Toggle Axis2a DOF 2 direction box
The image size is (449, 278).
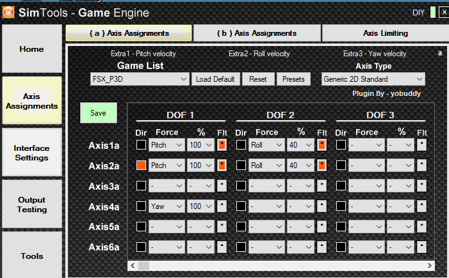click(241, 165)
